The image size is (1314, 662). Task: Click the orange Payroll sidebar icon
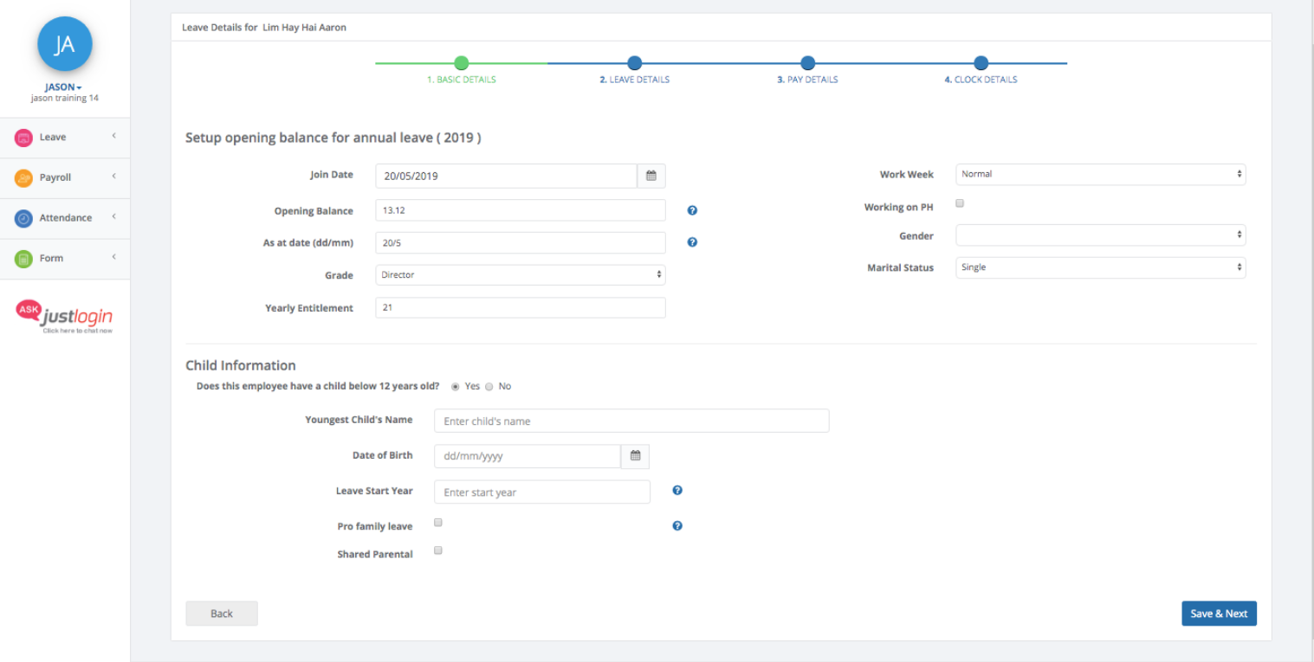tap(23, 178)
